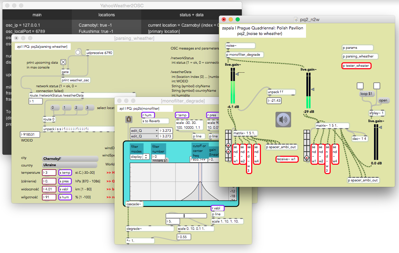Click the dac~ 1 4 output object

[360, 138]
